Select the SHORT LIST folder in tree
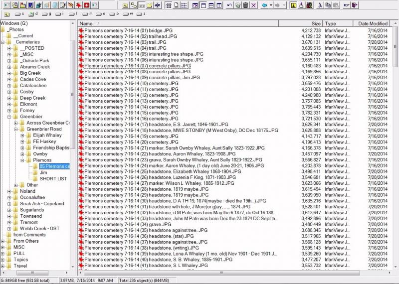This screenshot has height=284, width=399. tap(53, 179)
